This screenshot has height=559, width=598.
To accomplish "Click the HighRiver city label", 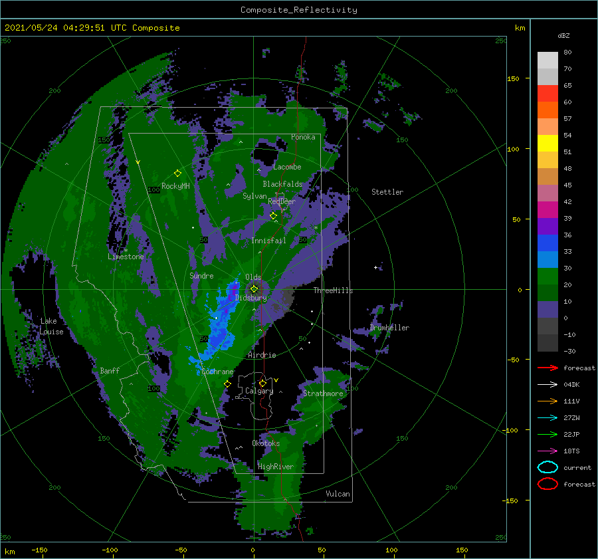I will [276, 467].
